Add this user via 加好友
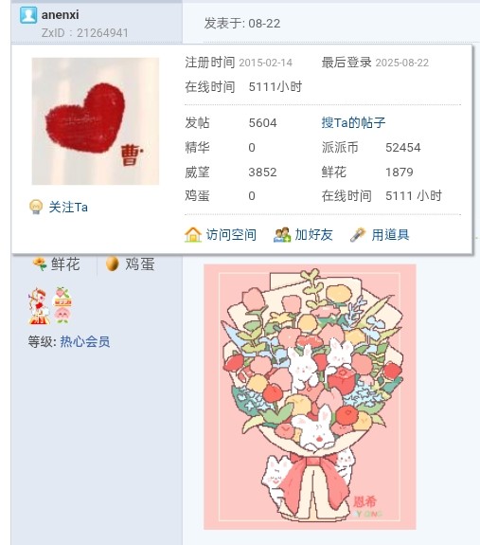 coord(313,235)
